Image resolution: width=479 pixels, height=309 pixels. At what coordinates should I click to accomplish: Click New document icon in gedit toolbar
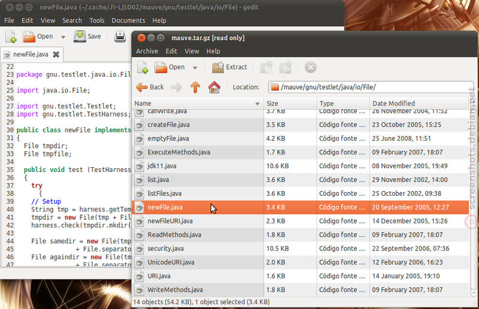click(11, 37)
